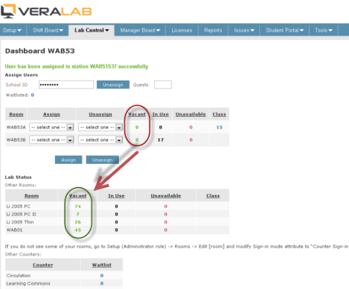349x289 pixels.
Task: Click the Dashboard WAB53 heading
Action: [40, 51]
